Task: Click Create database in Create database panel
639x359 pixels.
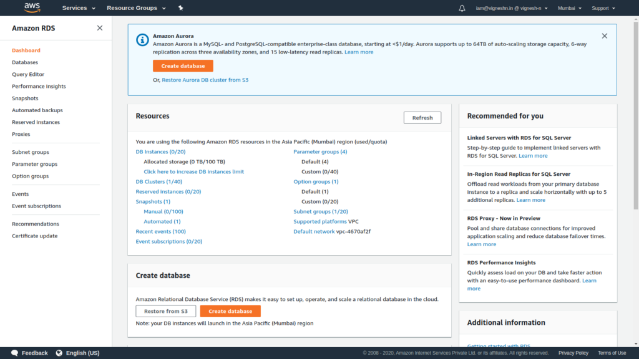Action: tap(230, 311)
